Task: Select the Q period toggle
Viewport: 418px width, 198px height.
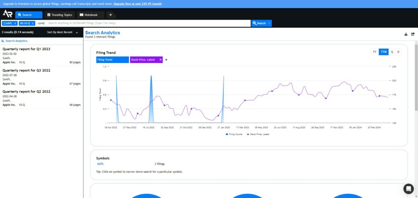Action: pyautogui.click(x=392, y=52)
